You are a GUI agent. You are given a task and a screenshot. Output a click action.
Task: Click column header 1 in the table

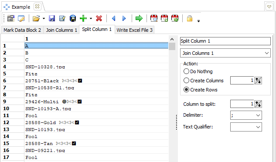pos(96,39)
